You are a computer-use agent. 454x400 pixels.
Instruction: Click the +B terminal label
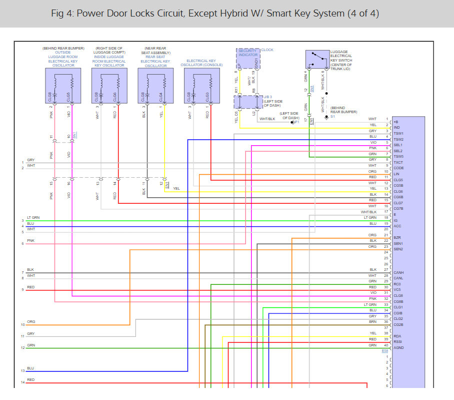(396, 122)
